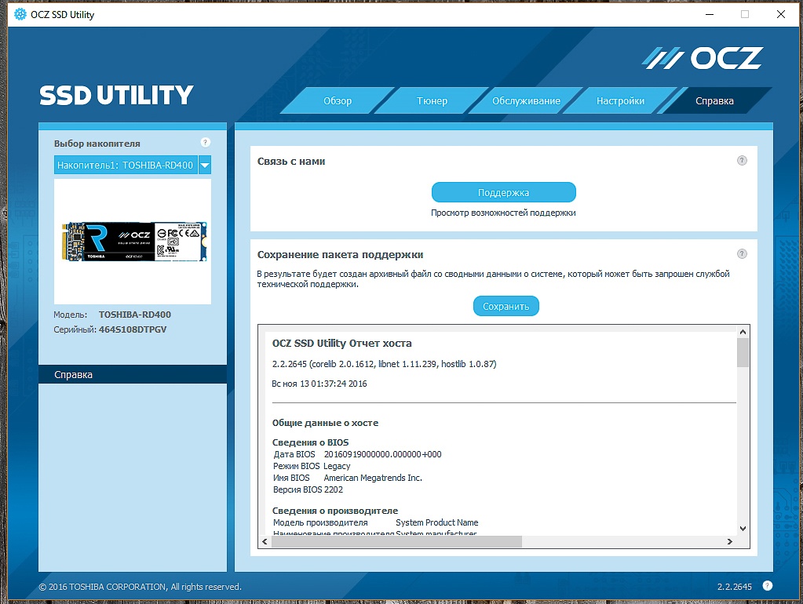Click report vertical scrollbar down arrow
This screenshot has height=604, width=803.
tap(743, 529)
